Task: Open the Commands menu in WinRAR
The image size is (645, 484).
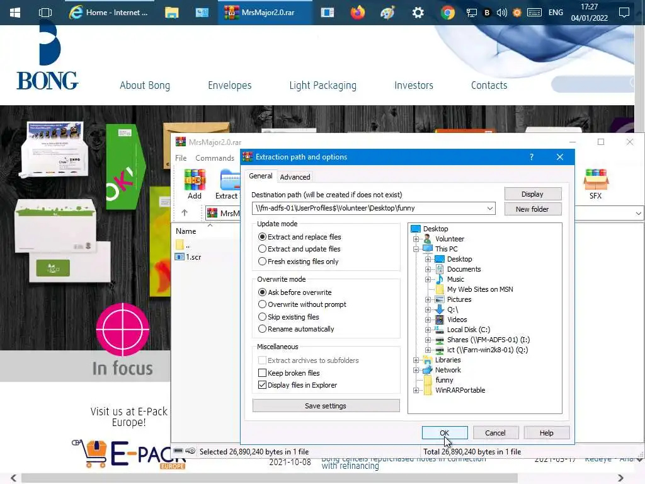Action: tap(214, 158)
